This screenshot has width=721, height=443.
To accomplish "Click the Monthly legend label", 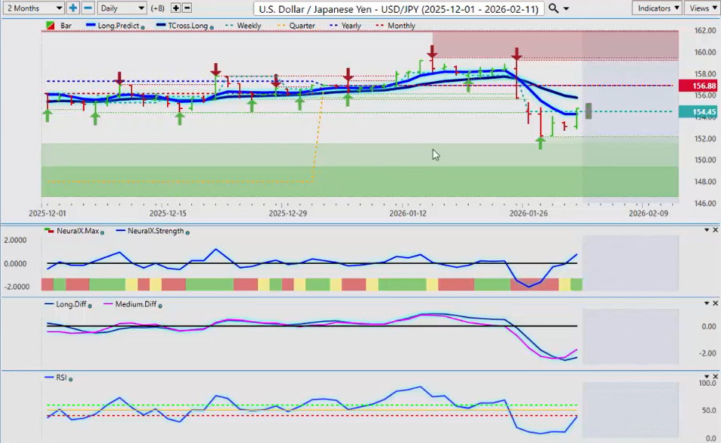I will (401, 26).
